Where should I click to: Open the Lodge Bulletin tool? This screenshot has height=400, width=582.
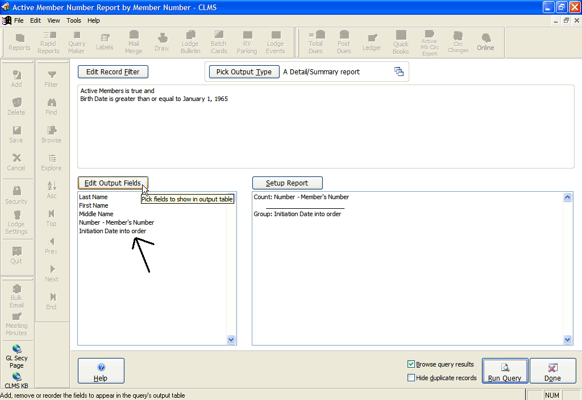coord(190,43)
